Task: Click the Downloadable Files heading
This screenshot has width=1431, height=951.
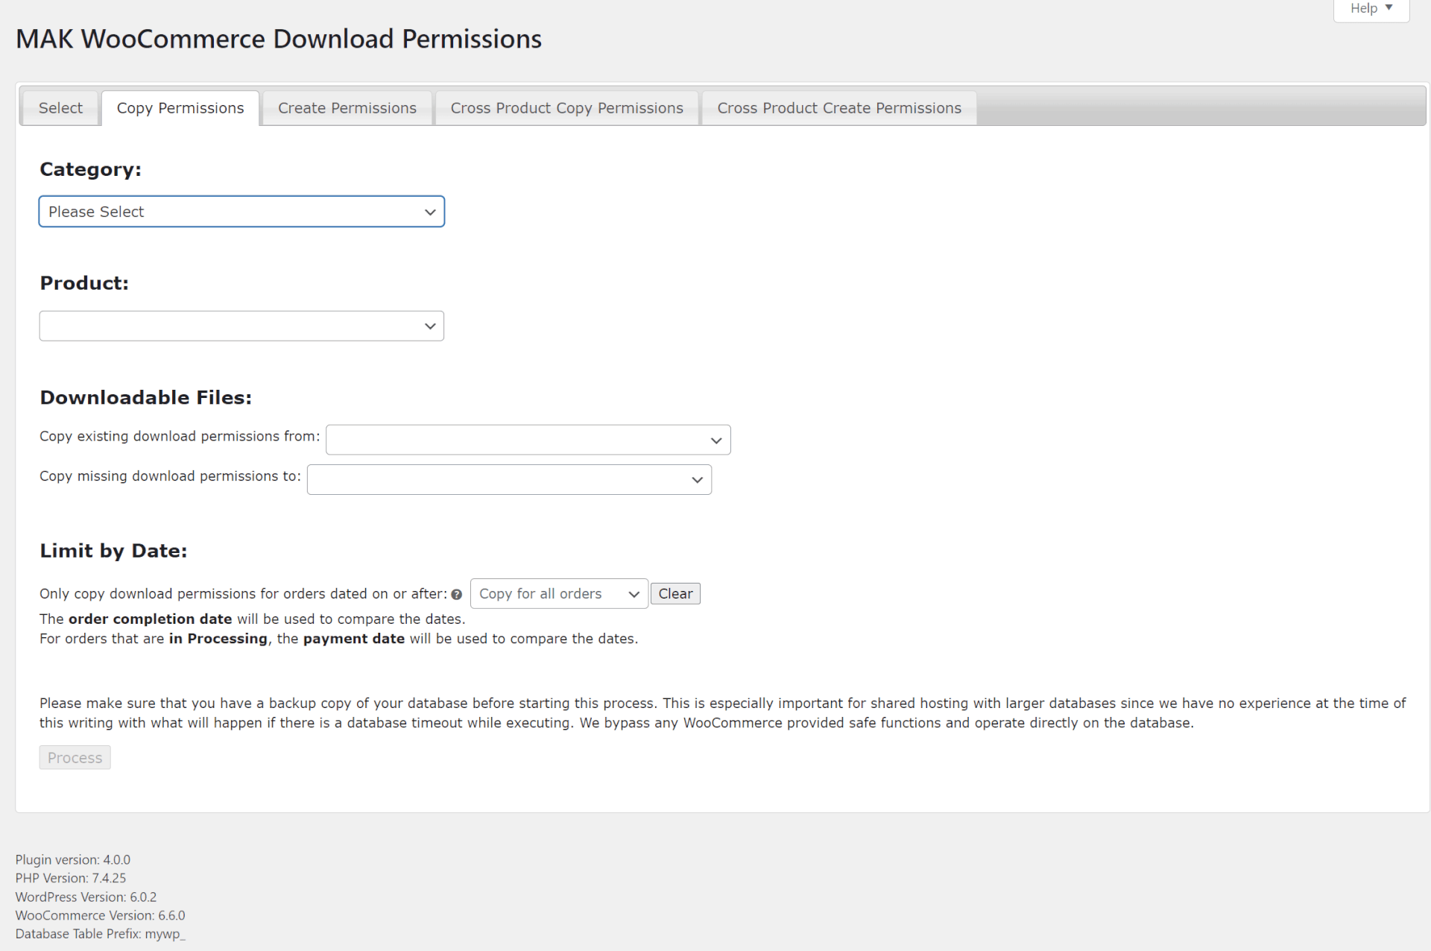Action: [x=145, y=397]
